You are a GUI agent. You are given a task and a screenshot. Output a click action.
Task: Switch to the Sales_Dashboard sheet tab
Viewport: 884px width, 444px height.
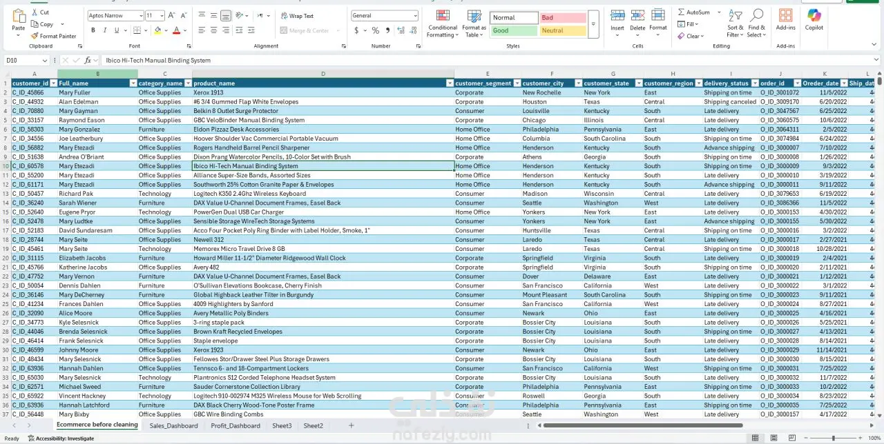173,425
